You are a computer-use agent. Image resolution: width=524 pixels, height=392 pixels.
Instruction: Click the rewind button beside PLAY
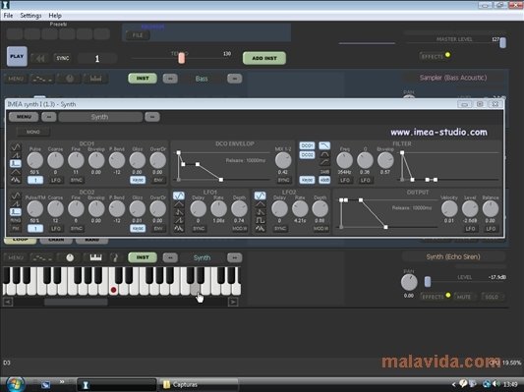(40, 58)
